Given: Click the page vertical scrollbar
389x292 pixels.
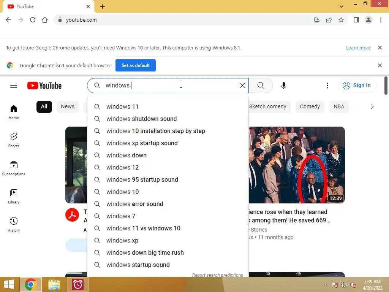Looking at the screenshot, I should [386, 86].
